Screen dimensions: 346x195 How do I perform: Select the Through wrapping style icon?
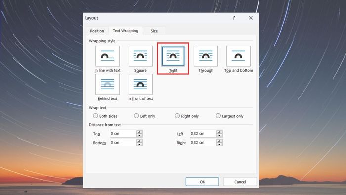tap(206, 56)
